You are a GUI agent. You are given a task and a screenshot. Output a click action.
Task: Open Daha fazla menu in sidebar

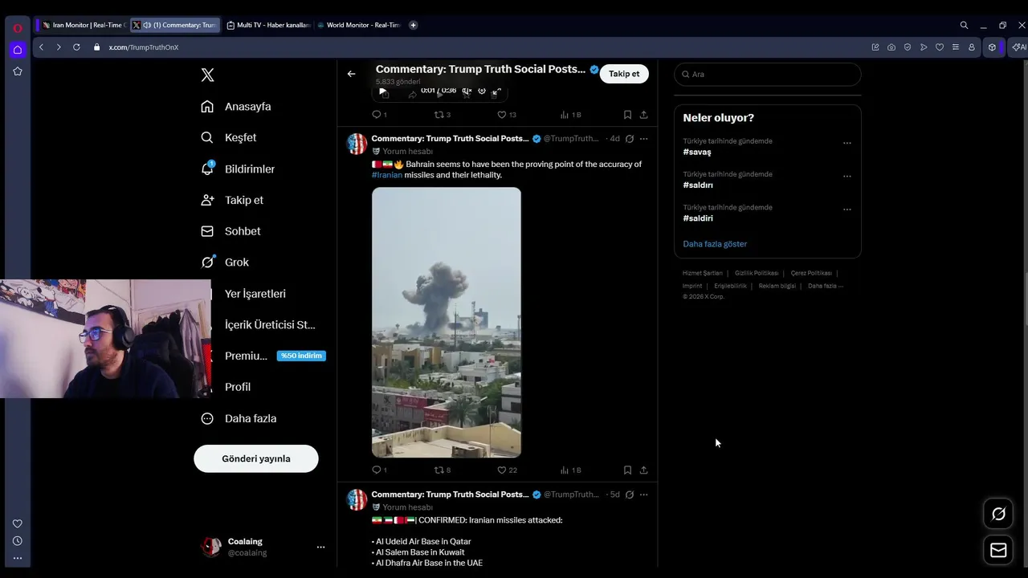(239, 418)
